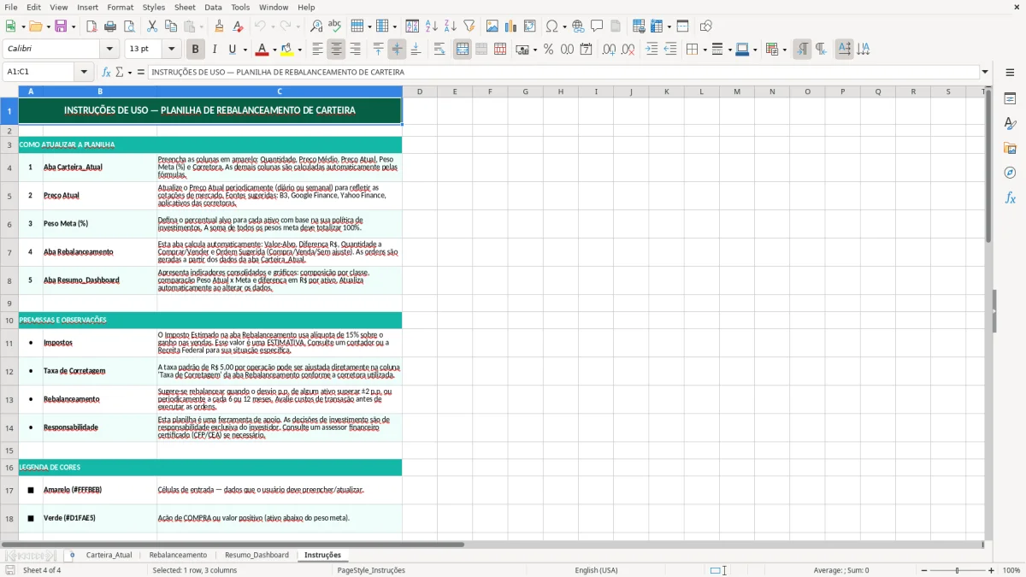Toggle Underline formatting
1026x577 pixels.
point(232,50)
